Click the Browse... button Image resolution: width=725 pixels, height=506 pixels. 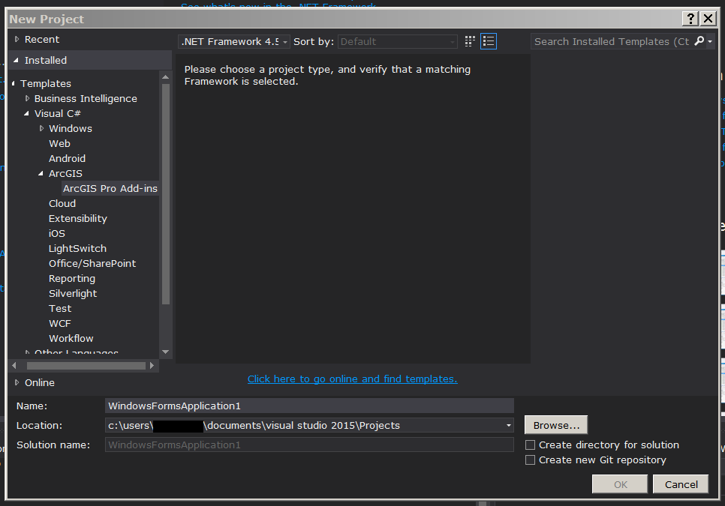(556, 425)
